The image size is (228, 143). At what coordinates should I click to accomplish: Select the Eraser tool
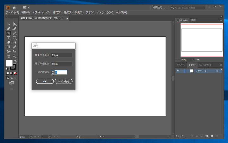coord(9,42)
